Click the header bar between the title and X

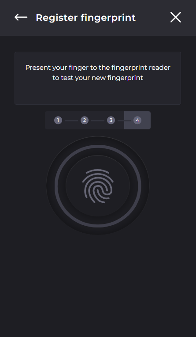[x=153, y=18]
